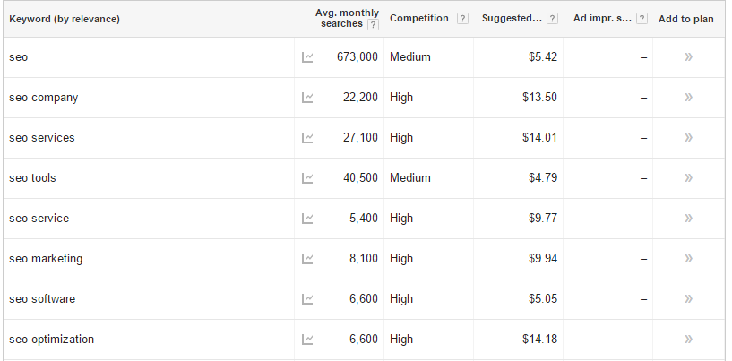Add seo services to plan
Viewport: 732px width, 361px height.
(x=689, y=138)
